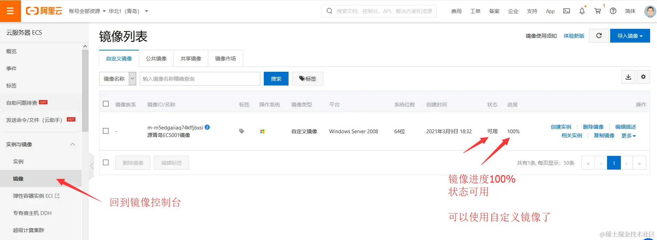Open the 支持 top menu
The image size is (657, 240).
point(532,11)
